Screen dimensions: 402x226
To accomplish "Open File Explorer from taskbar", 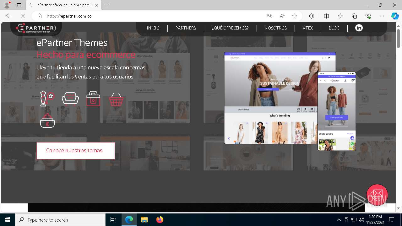I will [x=144, y=220].
